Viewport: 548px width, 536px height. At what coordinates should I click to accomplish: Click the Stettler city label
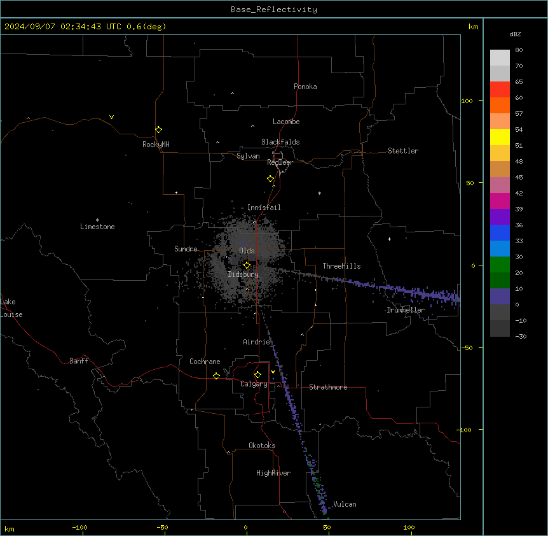pyautogui.click(x=403, y=151)
